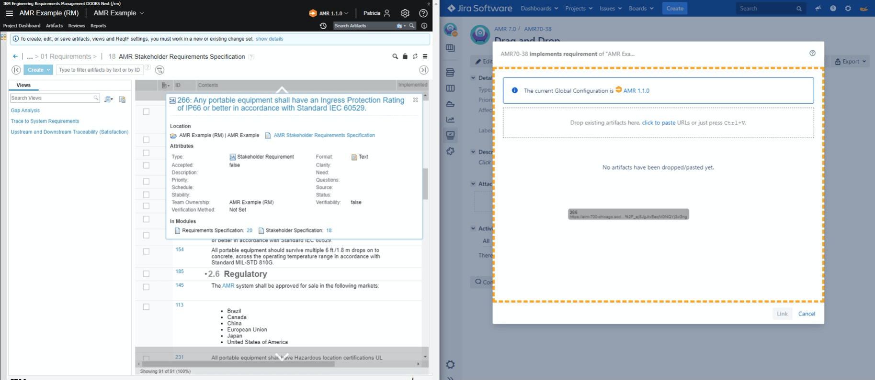Focus the filter artifacts by text field
Image resolution: width=875 pixels, height=380 pixels.
[x=100, y=70]
